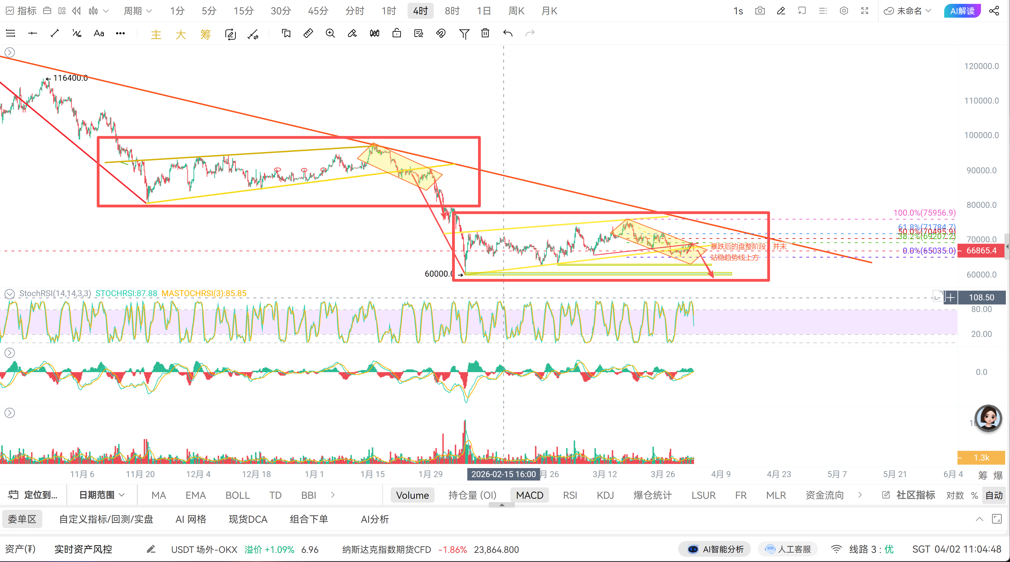The image size is (1010, 562).
Task: Toggle the MACD indicator off
Action: tap(529, 495)
